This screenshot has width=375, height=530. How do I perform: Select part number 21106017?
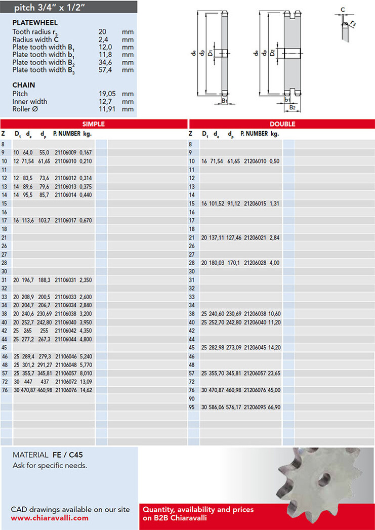pos(66,220)
